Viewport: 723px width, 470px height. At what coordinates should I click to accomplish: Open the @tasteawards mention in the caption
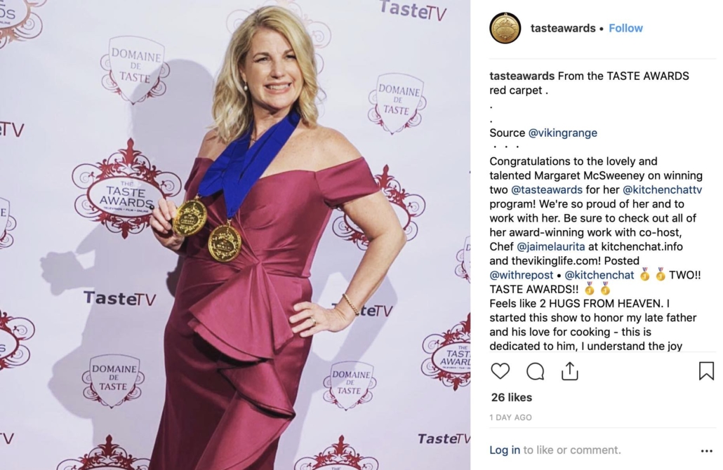coord(547,190)
